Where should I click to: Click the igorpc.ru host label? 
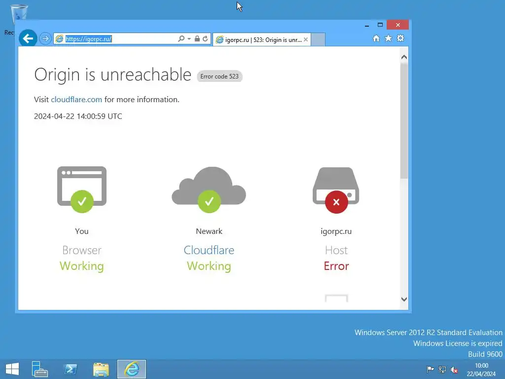pyautogui.click(x=336, y=231)
